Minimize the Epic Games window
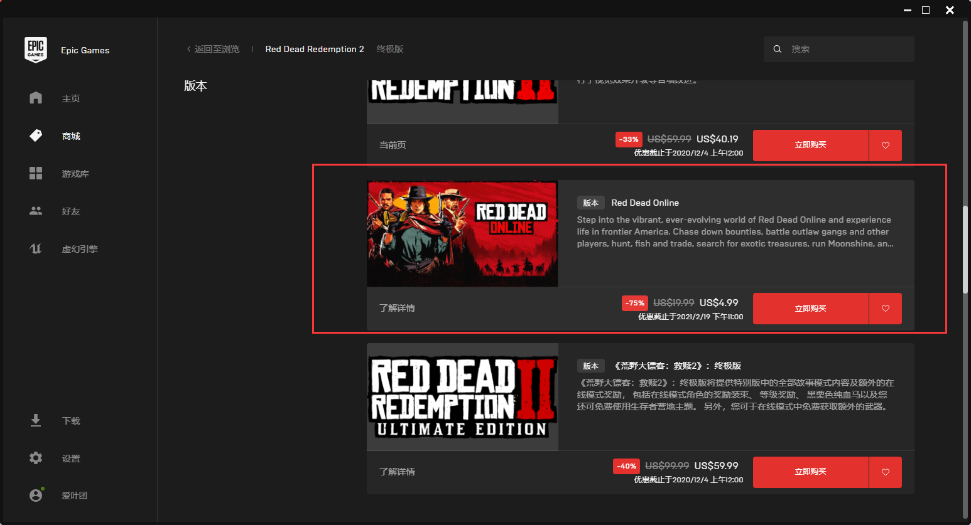Screen dimensions: 971x525 [x=908, y=10]
